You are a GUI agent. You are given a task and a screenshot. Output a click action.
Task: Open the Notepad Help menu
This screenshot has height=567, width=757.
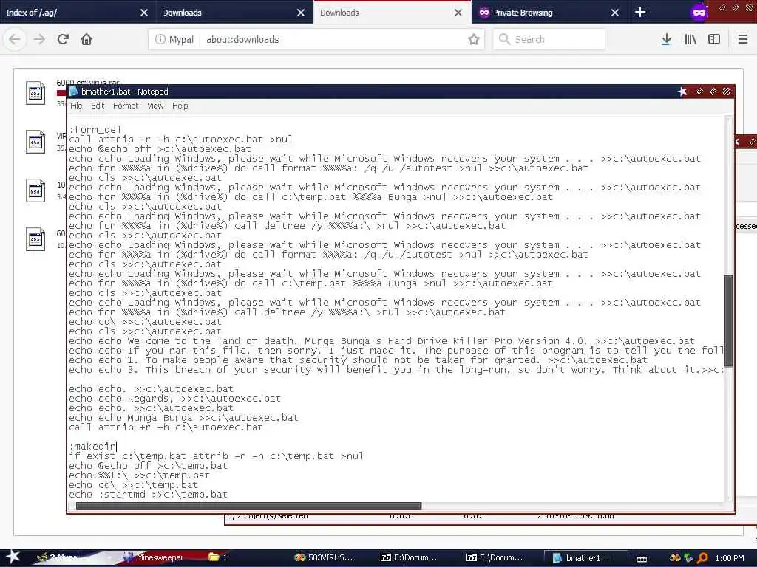[x=180, y=106]
